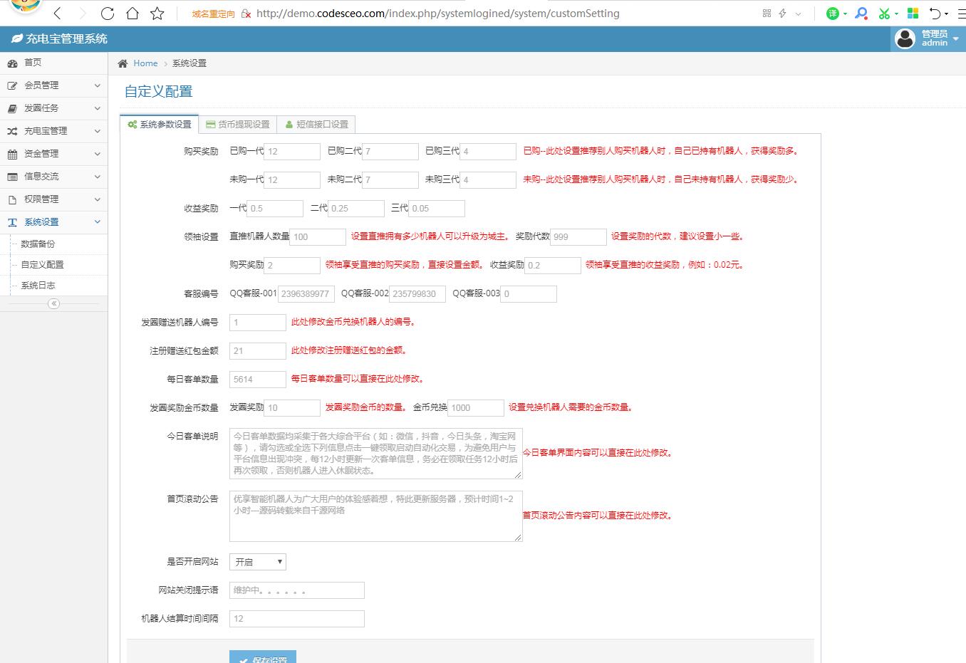Click the browser home page icon
The height and width of the screenshot is (663, 966).
pyautogui.click(x=133, y=14)
